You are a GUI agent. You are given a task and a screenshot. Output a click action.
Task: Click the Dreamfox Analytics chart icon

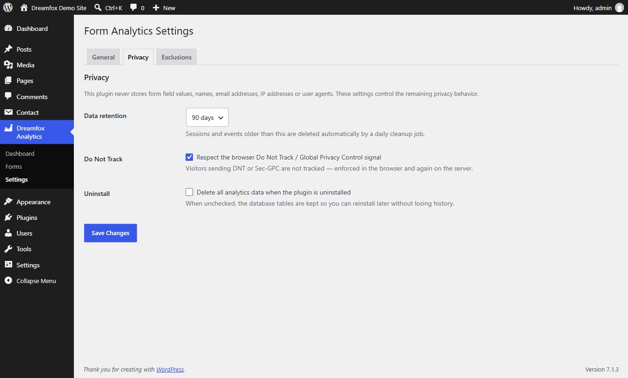8,128
